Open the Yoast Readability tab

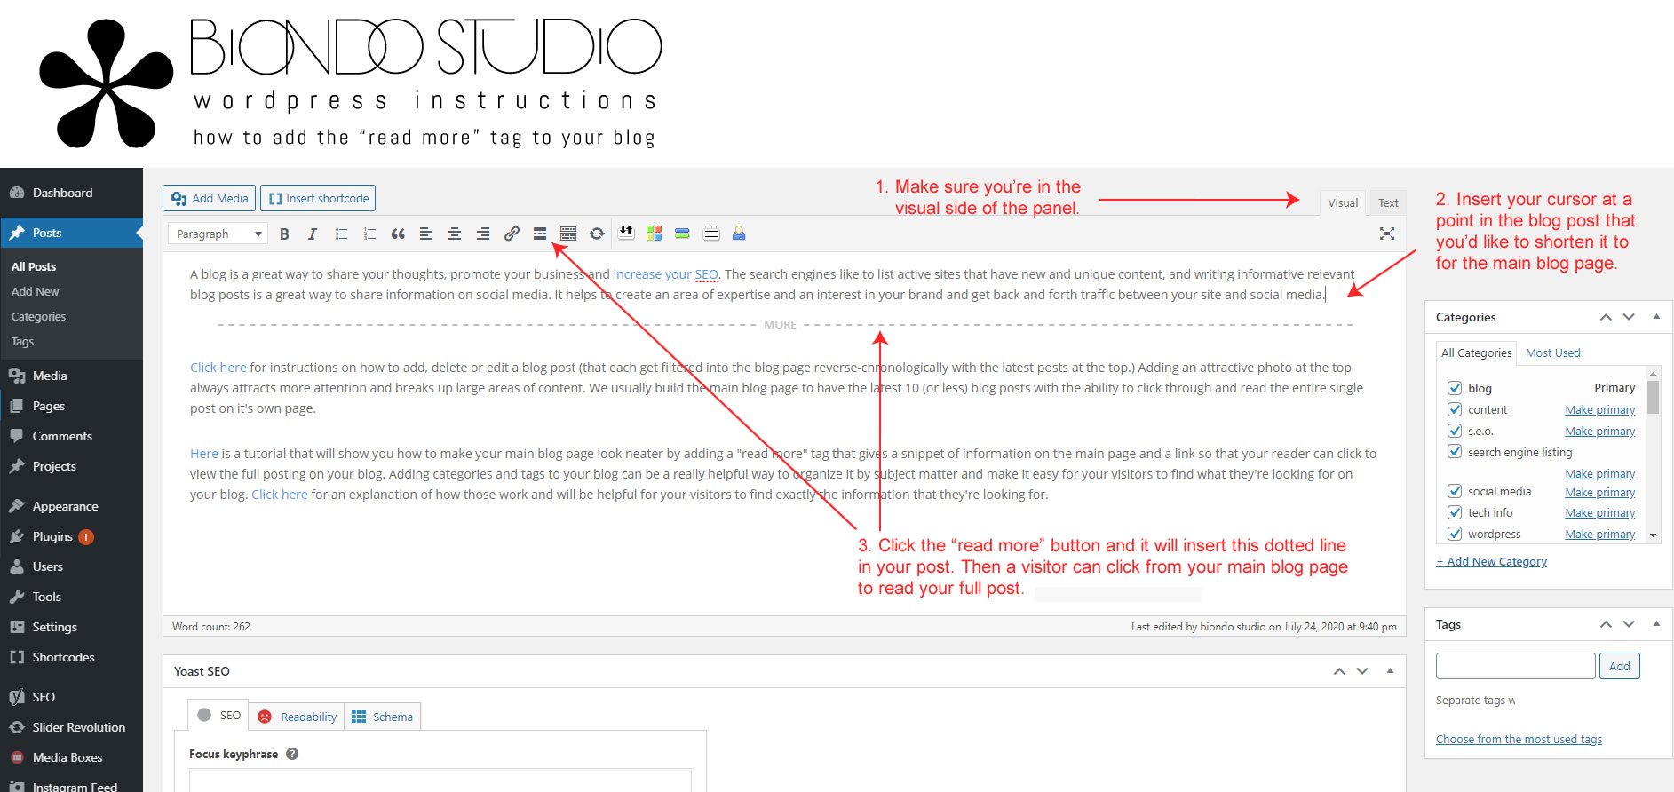click(297, 717)
